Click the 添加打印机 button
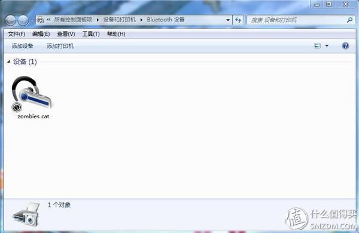The width and height of the screenshot is (359, 233). [60, 46]
